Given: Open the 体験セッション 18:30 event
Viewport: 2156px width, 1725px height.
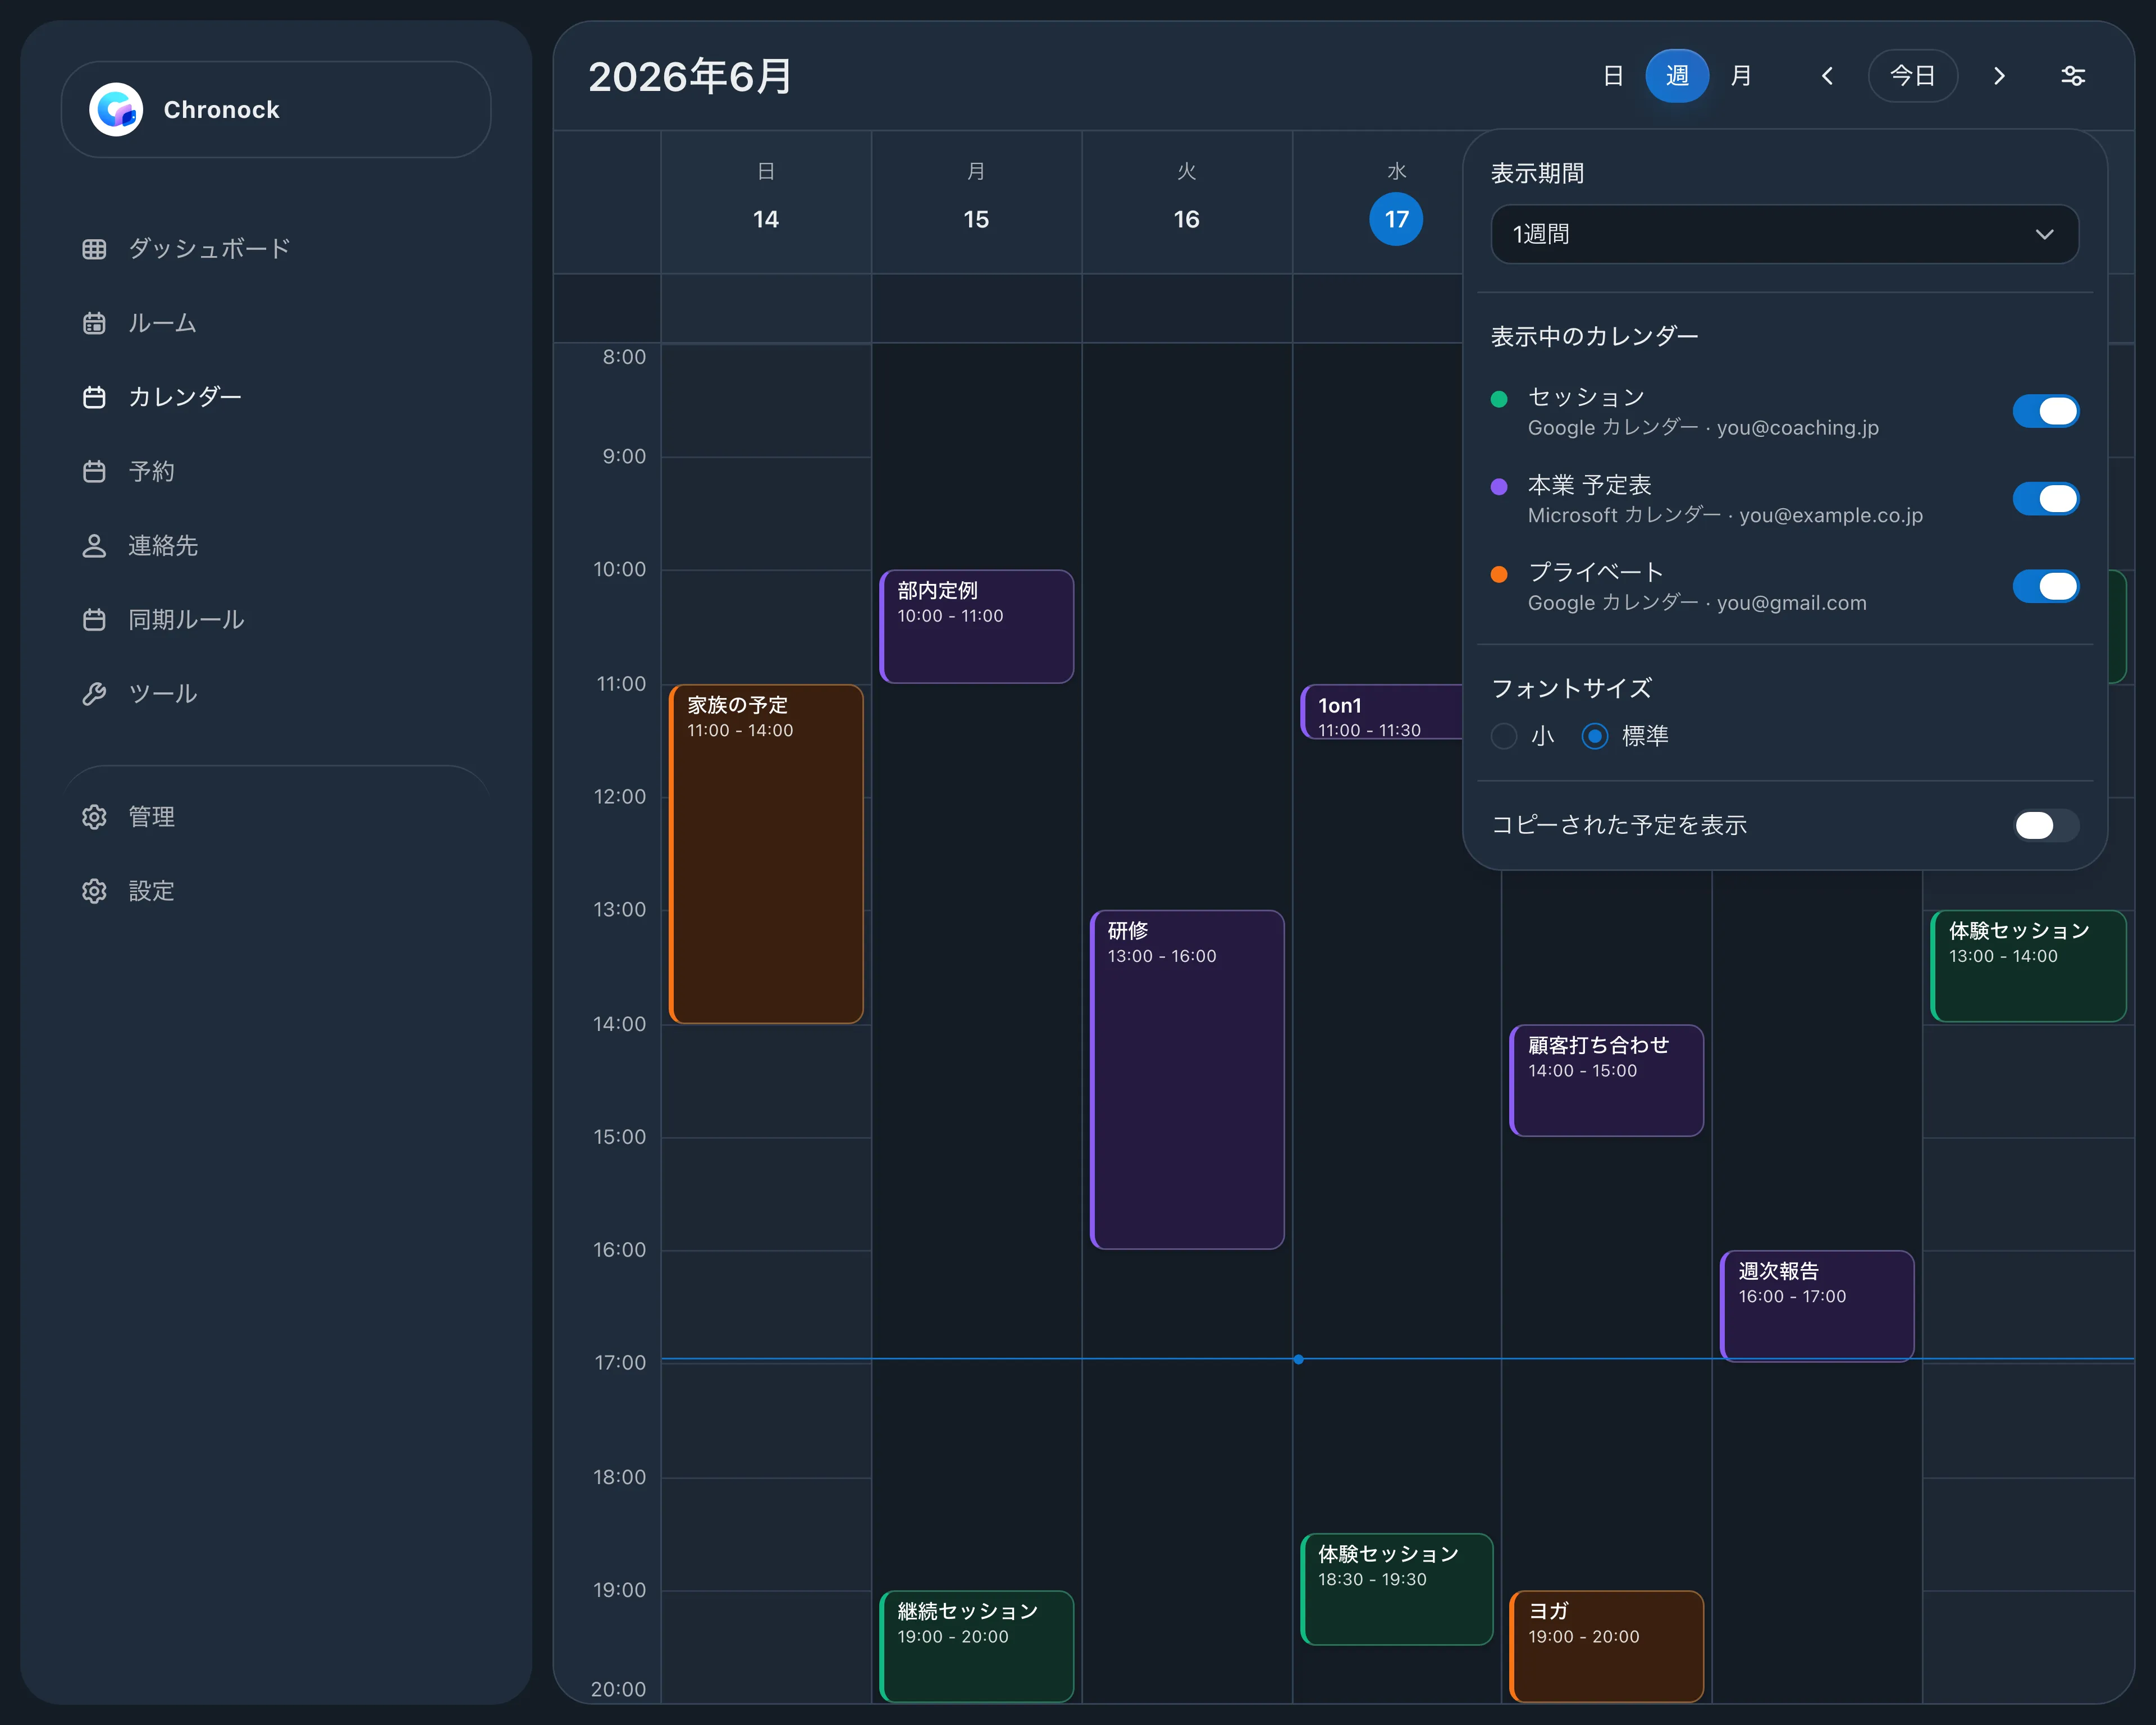Looking at the screenshot, I should 1397,1589.
